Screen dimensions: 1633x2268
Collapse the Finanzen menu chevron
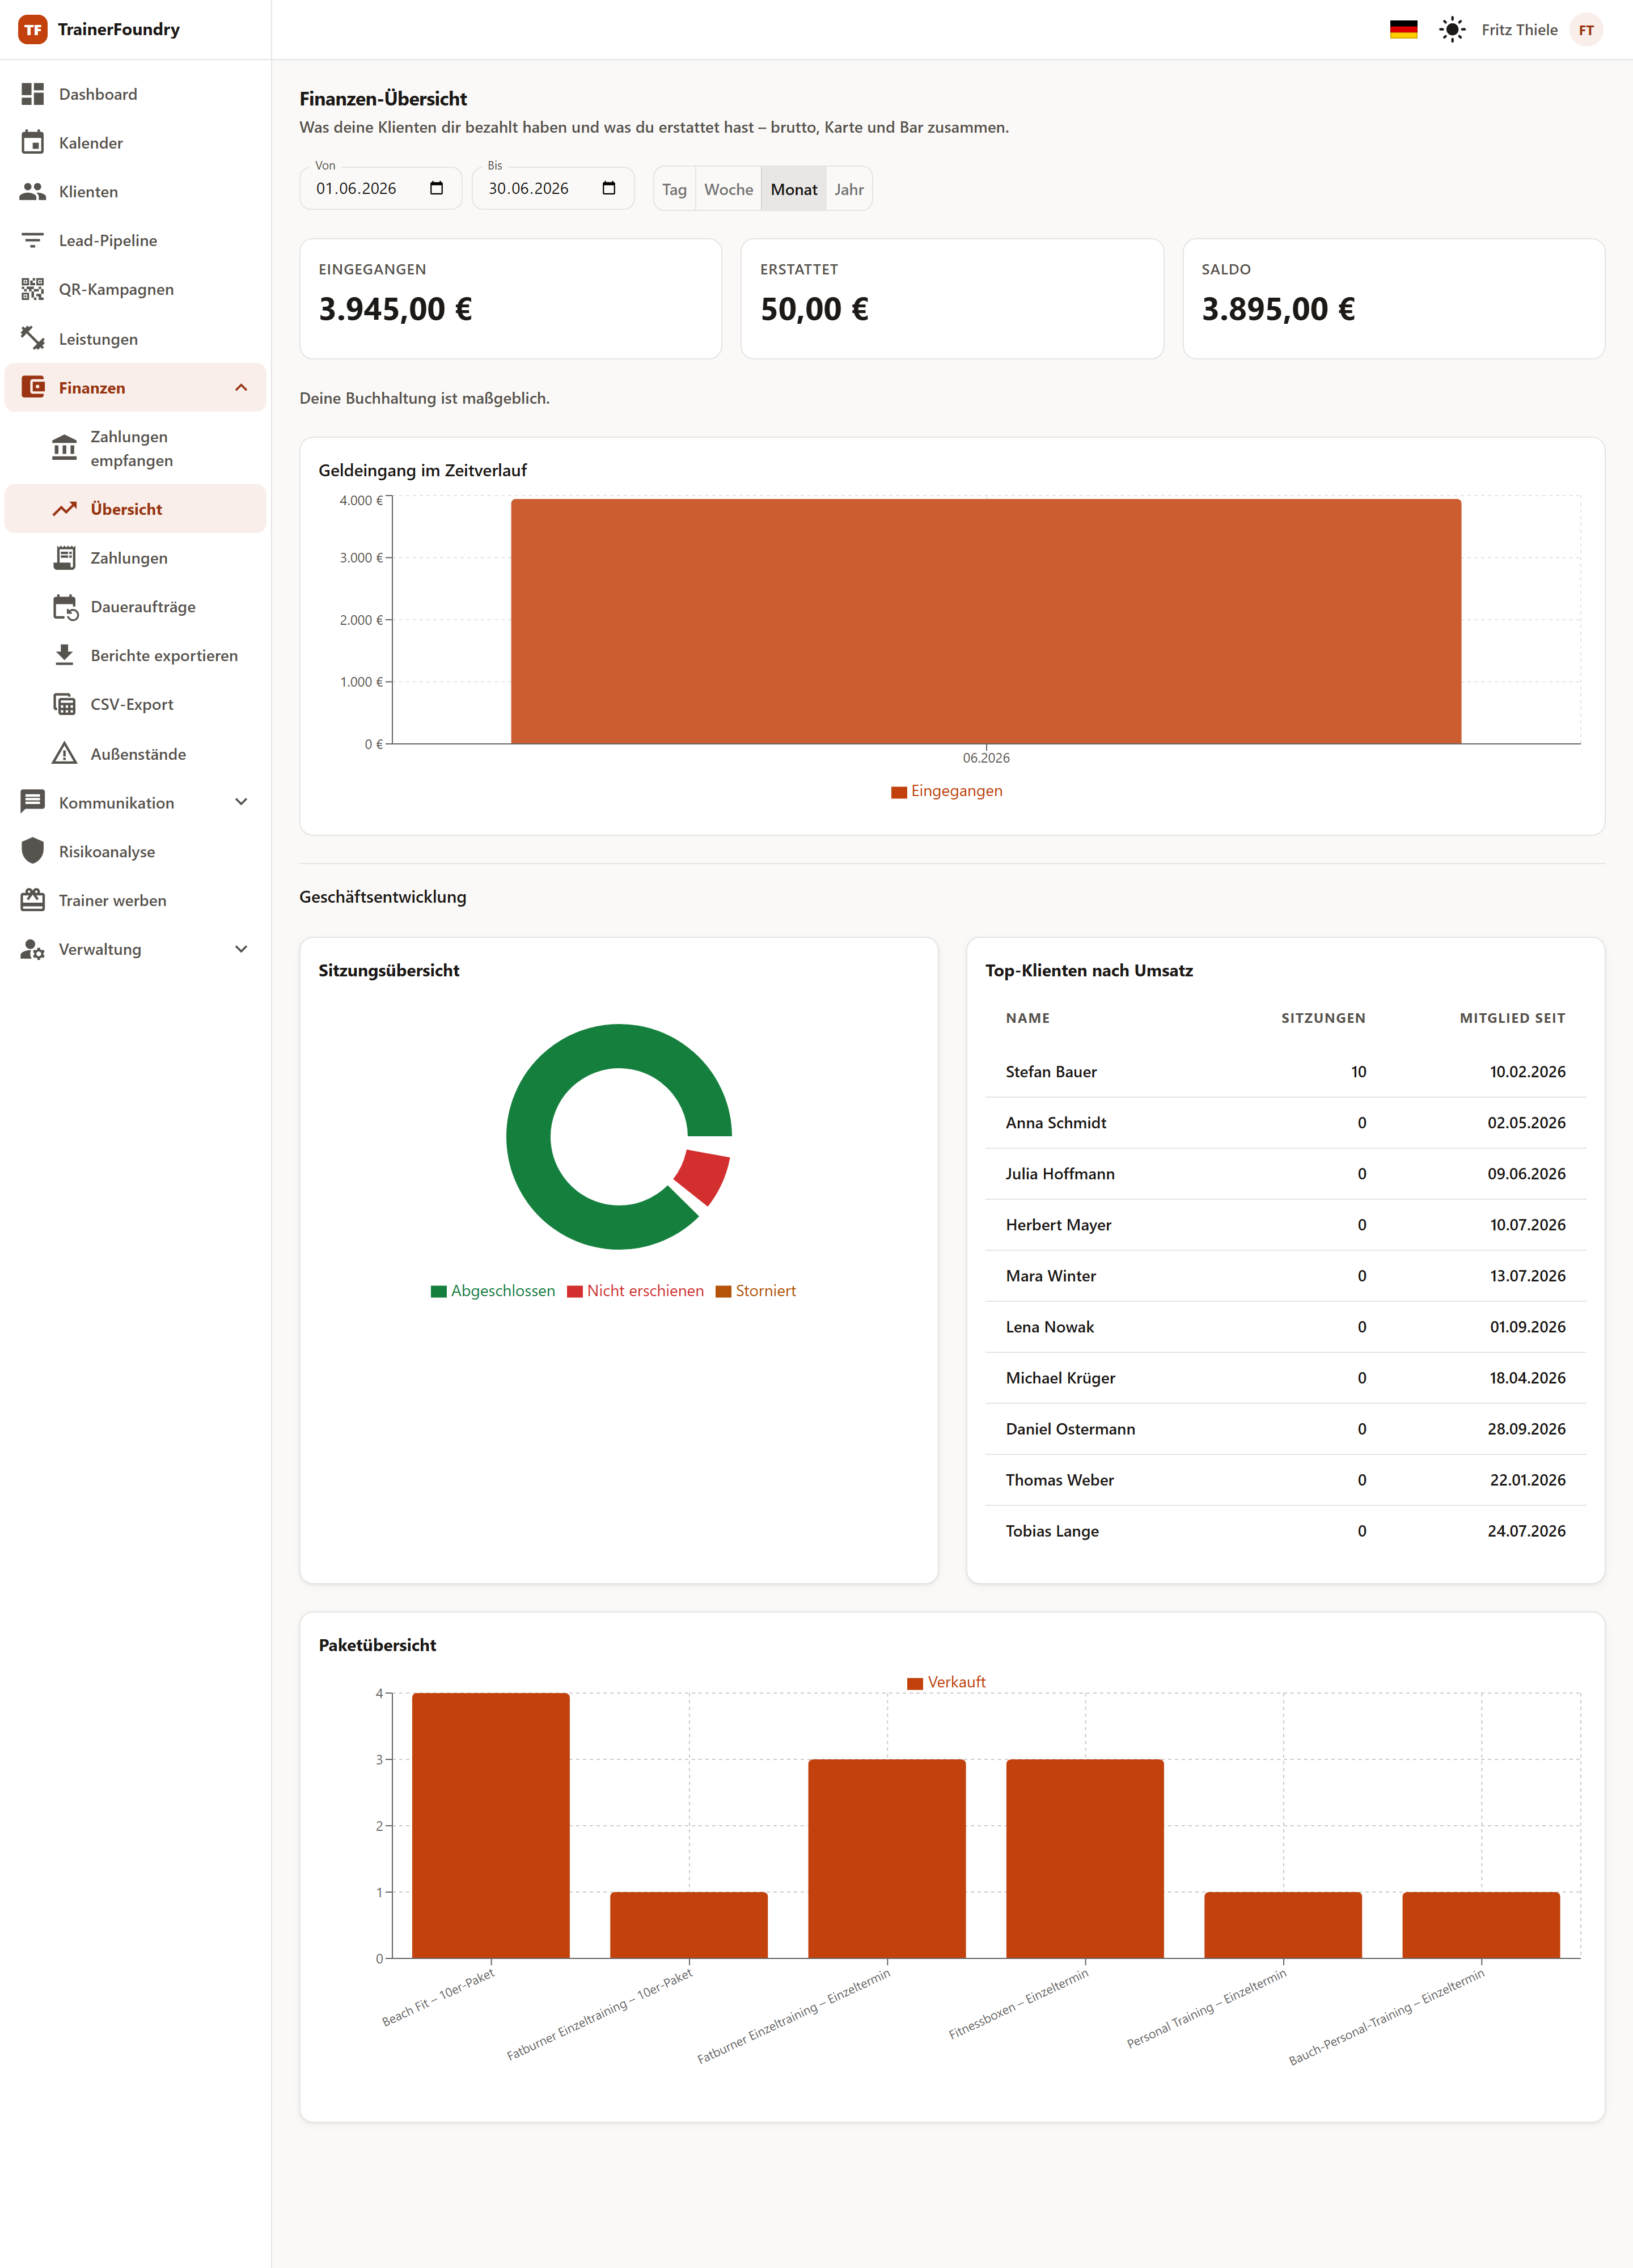coord(241,387)
